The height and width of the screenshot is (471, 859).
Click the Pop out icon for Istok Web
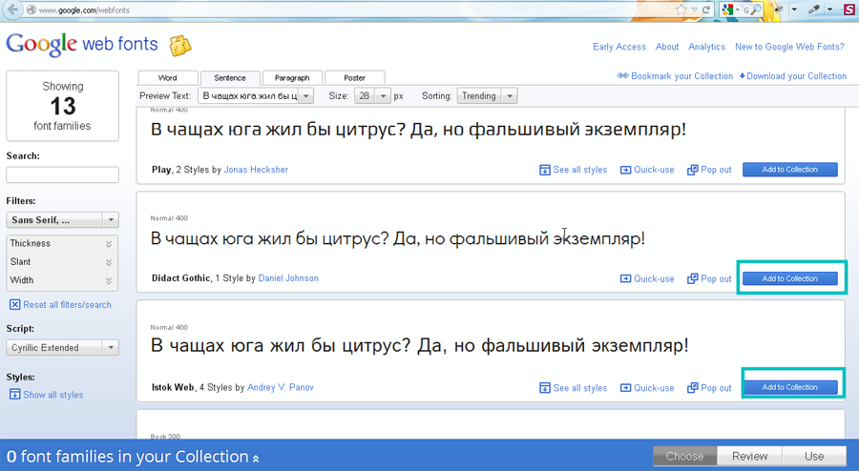click(693, 387)
